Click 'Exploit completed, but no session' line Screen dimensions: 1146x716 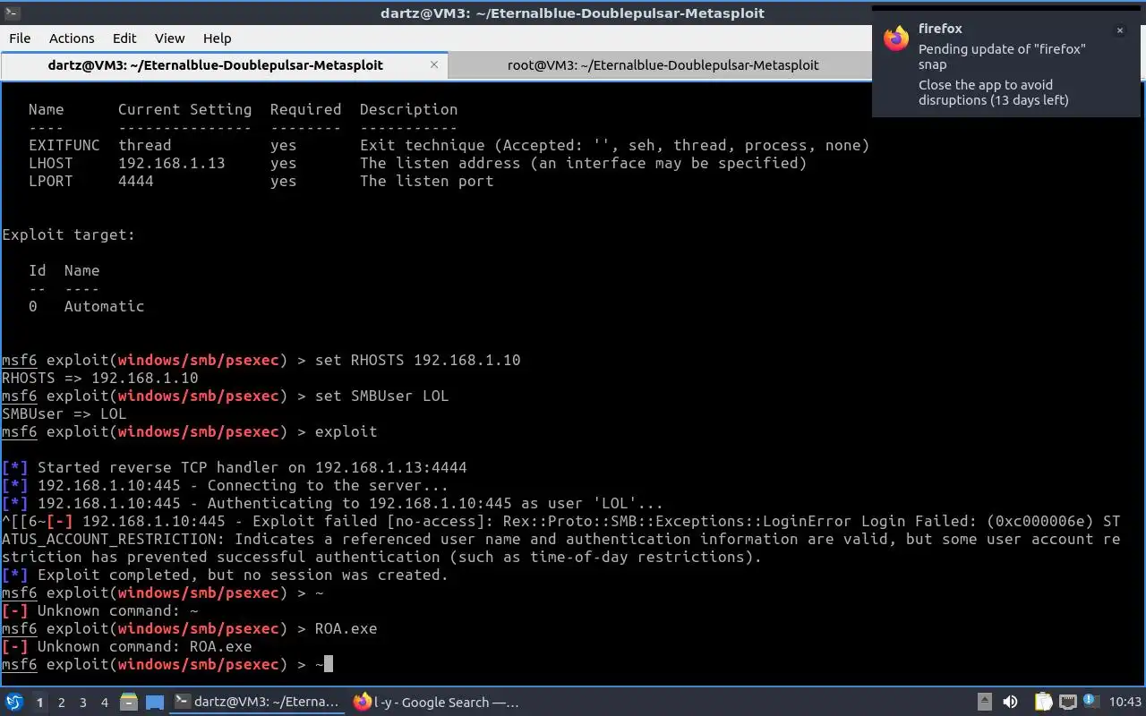tap(226, 575)
